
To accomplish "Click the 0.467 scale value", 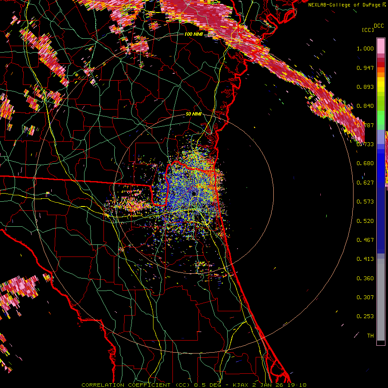I will click(365, 240).
